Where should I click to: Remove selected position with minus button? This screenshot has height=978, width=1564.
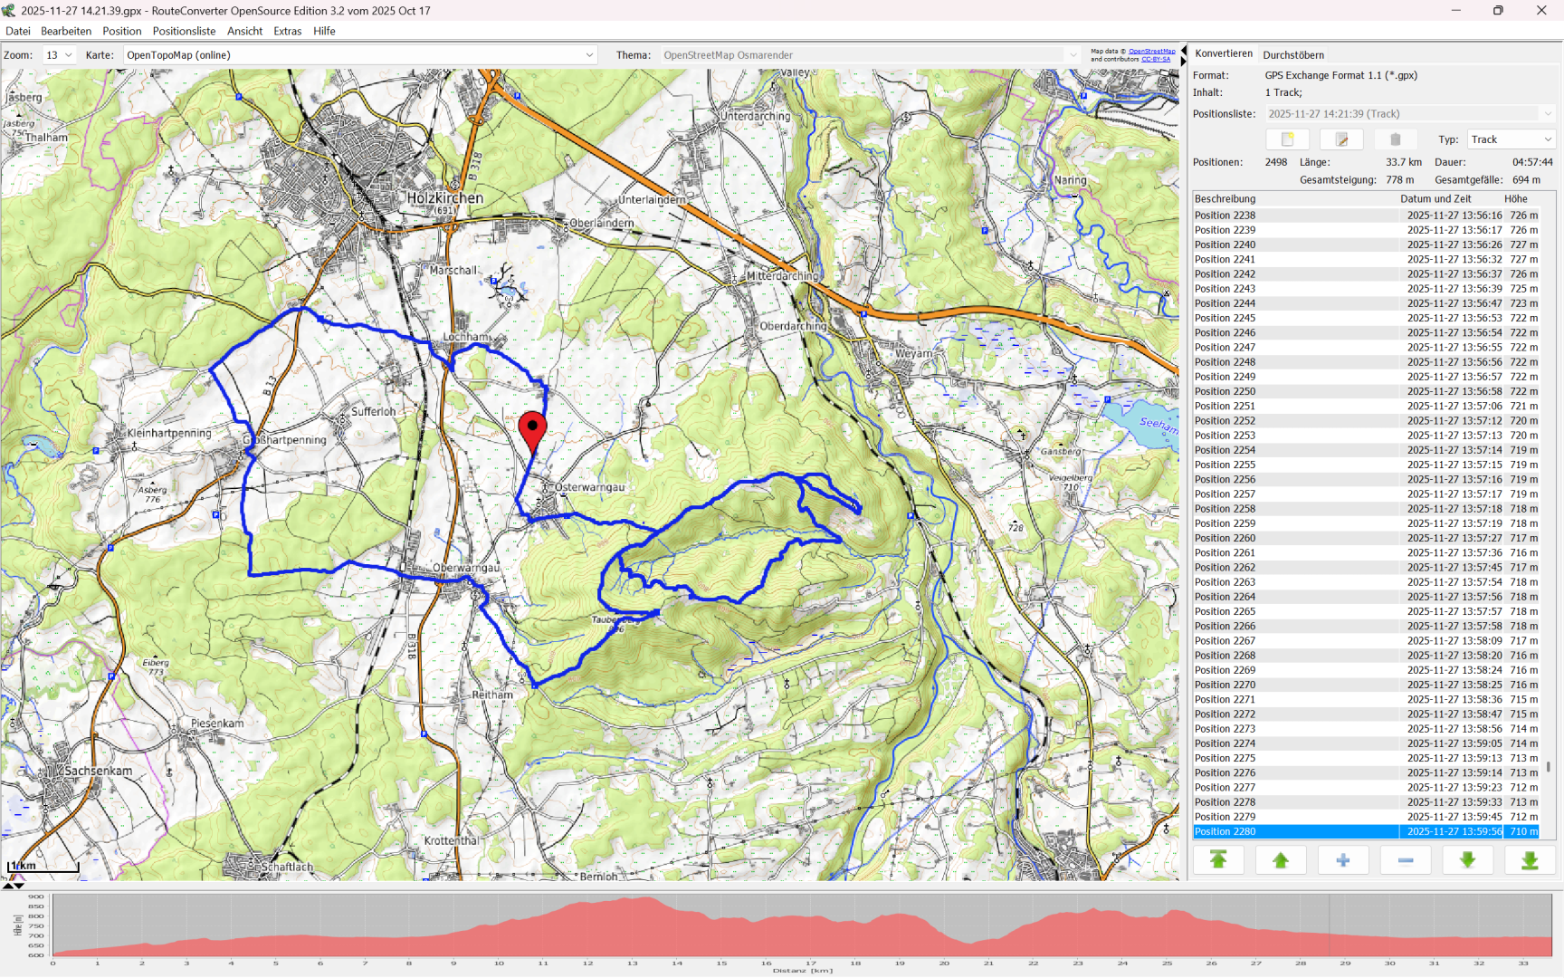pyautogui.click(x=1406, y=860)
